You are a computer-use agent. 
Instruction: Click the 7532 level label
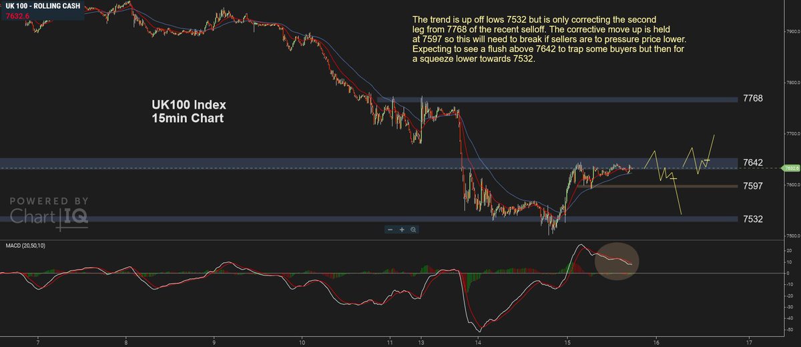tap(752, 219)
